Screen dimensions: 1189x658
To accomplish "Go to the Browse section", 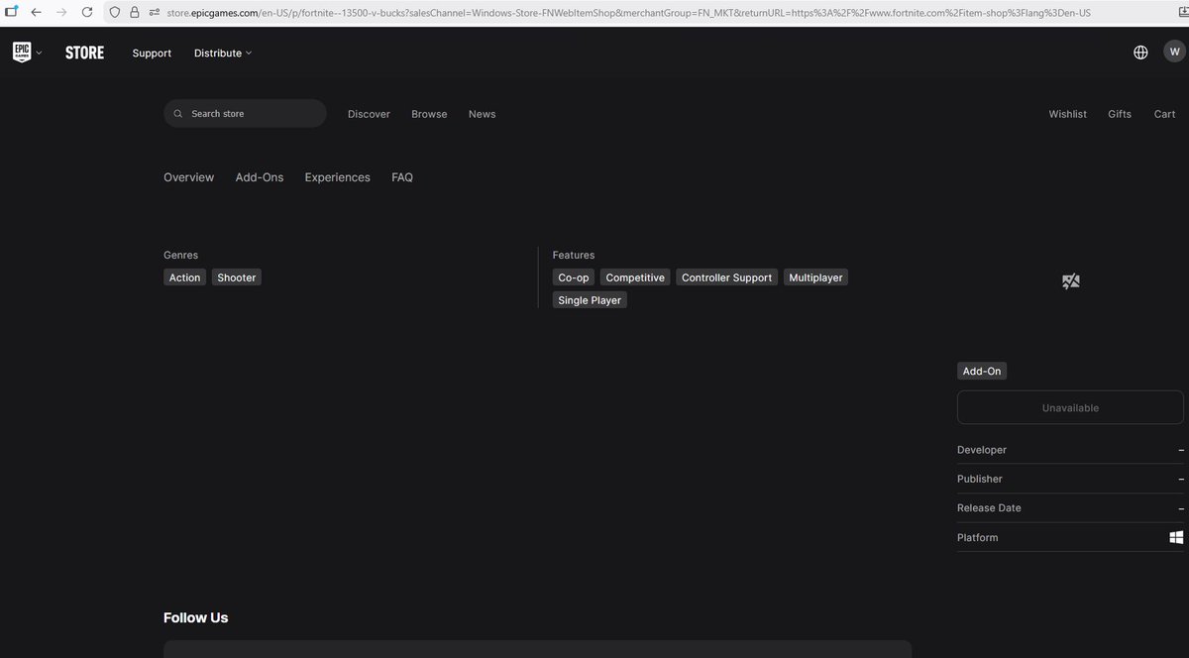I will 429,114.
